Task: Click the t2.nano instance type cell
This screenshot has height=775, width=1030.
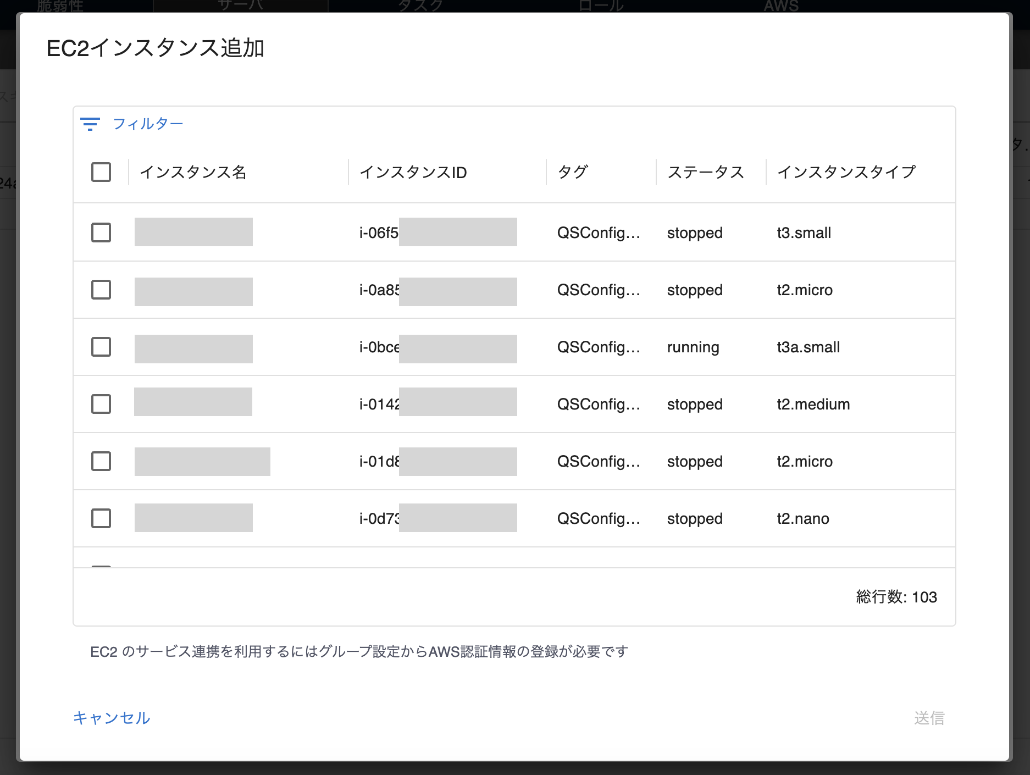Action: click(803, 518)
